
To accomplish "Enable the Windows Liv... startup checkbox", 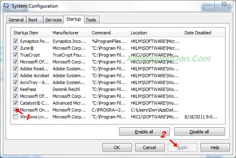I will (15, 117).
